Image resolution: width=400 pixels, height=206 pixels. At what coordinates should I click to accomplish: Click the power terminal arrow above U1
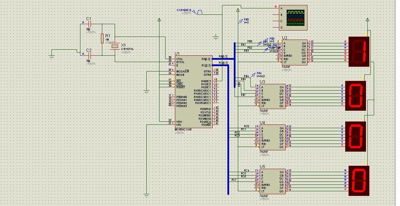[159, 19]
